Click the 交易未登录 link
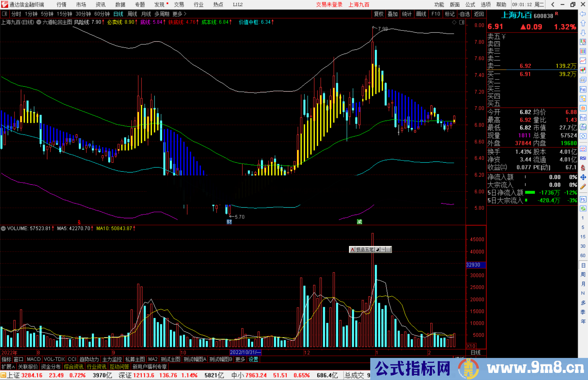Viewport: 588px width, 380px height. coord(329,5)
